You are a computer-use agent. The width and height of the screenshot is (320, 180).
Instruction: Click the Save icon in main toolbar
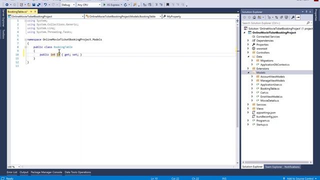[x=34, y=4]
